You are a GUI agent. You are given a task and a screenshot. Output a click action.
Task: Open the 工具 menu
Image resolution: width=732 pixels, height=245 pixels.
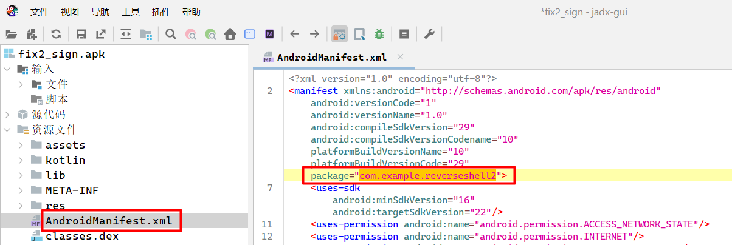coord(131,12)
